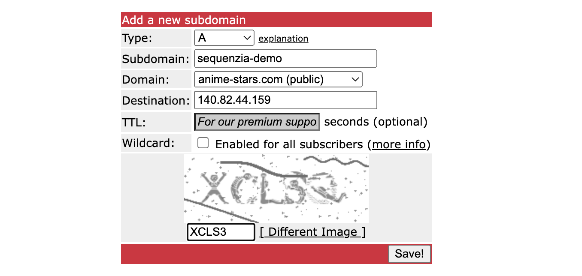Screen dimensions: 582x276
Task: Toggle the wildcard subscriber option off
Action: click(x=203, y=143)
